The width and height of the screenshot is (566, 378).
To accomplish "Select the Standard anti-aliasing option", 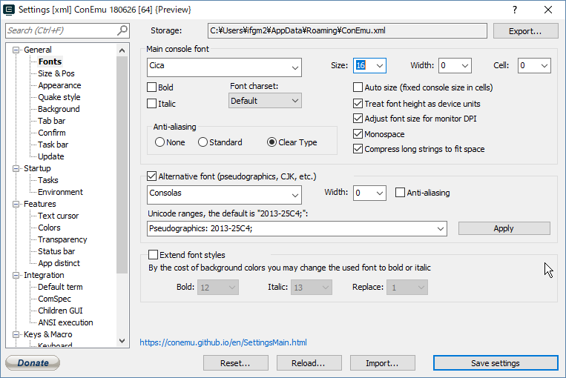I will click(203, 142).
